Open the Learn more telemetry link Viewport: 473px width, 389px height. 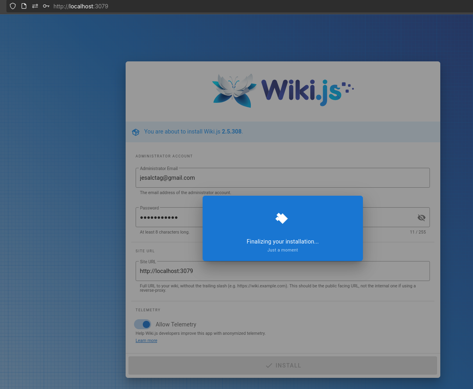click(146, 341)
